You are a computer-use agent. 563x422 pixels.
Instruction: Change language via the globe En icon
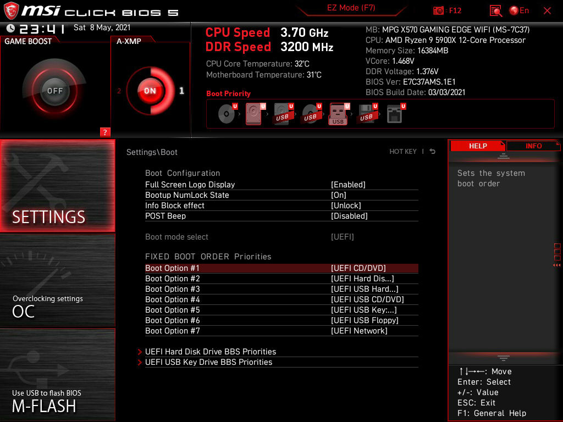(x=519, y=10)
